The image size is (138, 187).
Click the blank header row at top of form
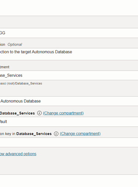(x=69, y=22)
